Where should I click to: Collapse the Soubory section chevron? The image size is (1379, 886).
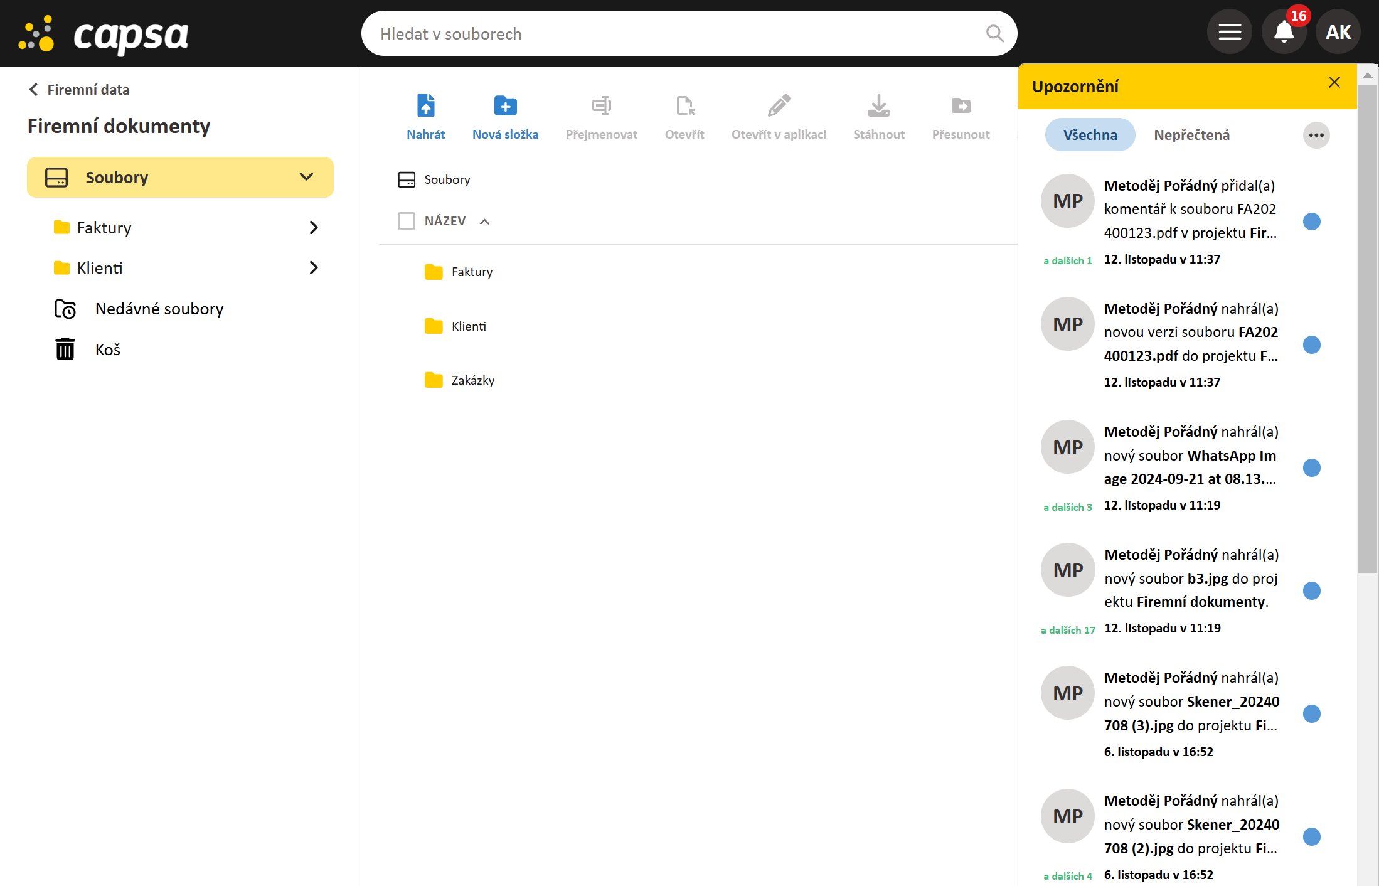(306, 177)
